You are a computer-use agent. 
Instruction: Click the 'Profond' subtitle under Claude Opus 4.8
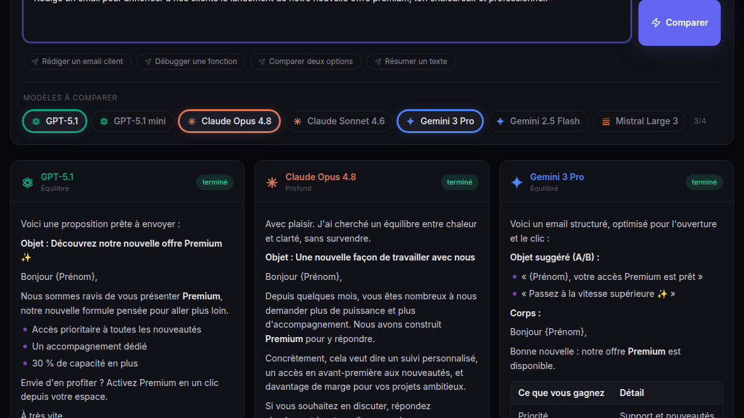[298, 189]
